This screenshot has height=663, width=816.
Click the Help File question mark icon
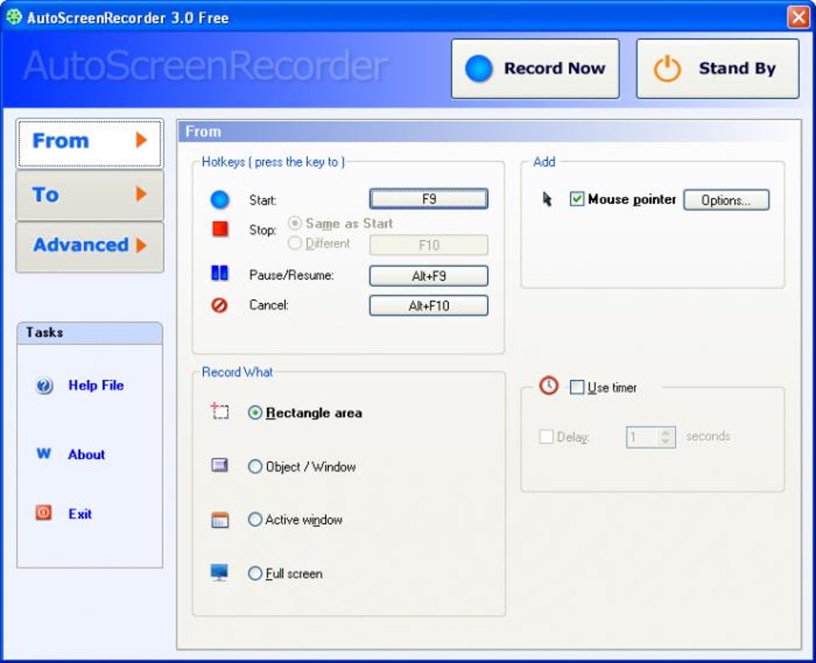click(44, 385)
